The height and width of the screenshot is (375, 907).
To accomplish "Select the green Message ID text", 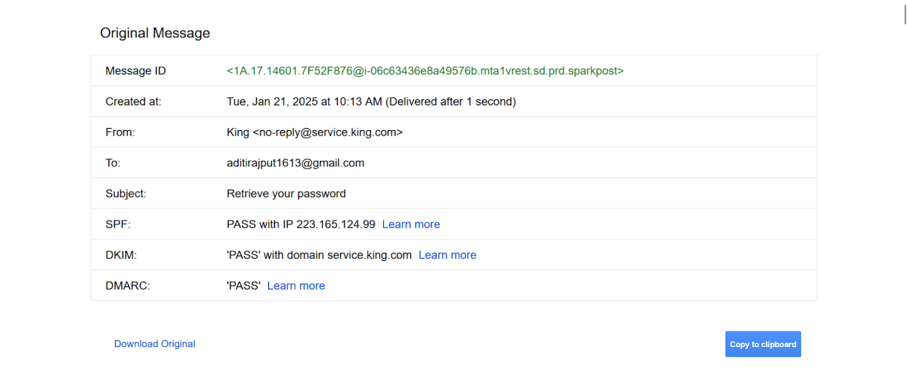I will click(x=424, y=71).
